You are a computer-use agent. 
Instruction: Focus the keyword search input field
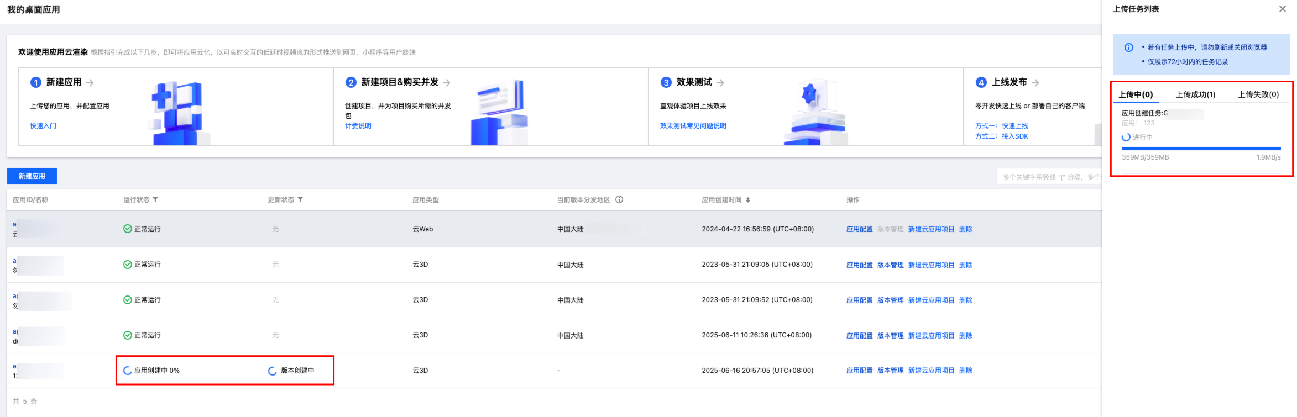(1048, 177)
